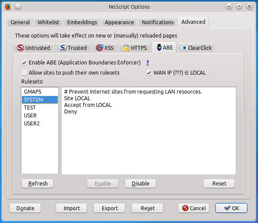This screenshot has width=258, height=223.
Task: Click the horizontal grip dots below the rule editor
Action: coord(128,176)
